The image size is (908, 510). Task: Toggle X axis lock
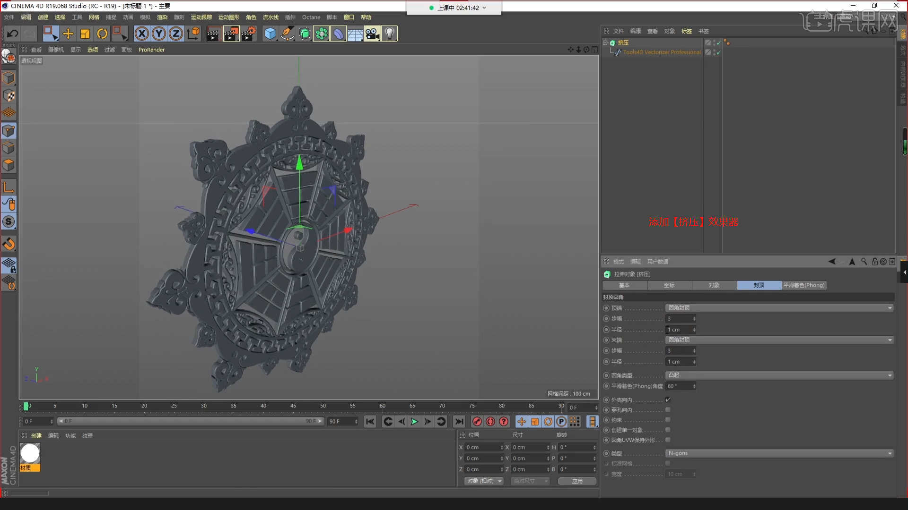(x=142, y=34)
